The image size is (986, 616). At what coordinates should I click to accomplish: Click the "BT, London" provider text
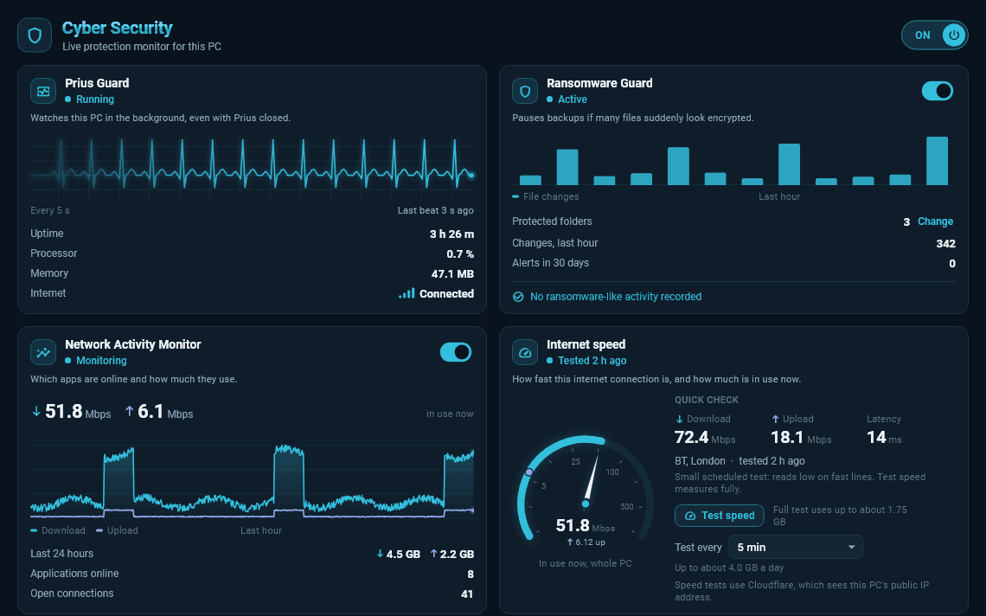point(700,461)
